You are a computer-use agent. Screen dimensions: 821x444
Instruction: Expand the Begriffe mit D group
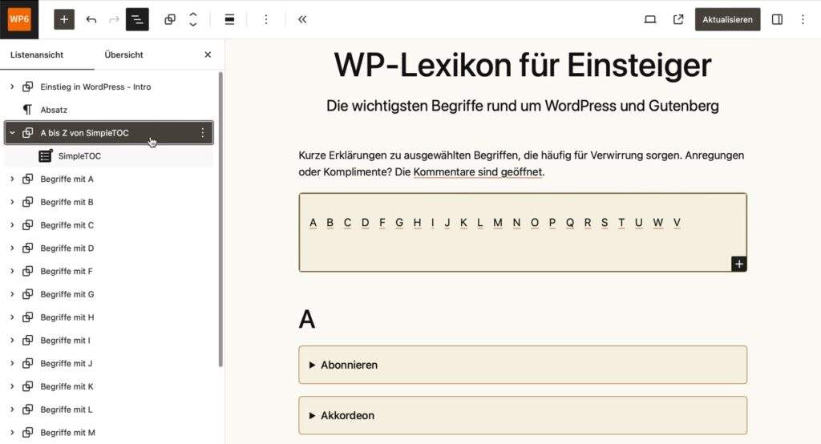12,248
